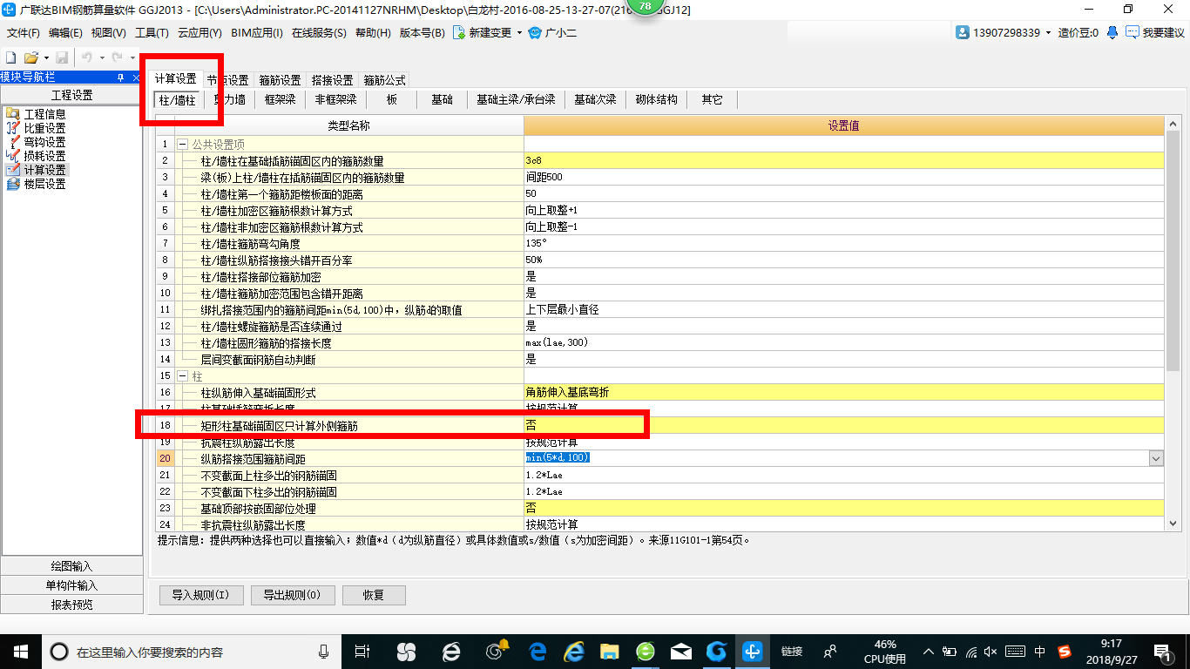Click the Redo arrow icon
Screen dimensions: 1190x669
(x=118, y=57)
